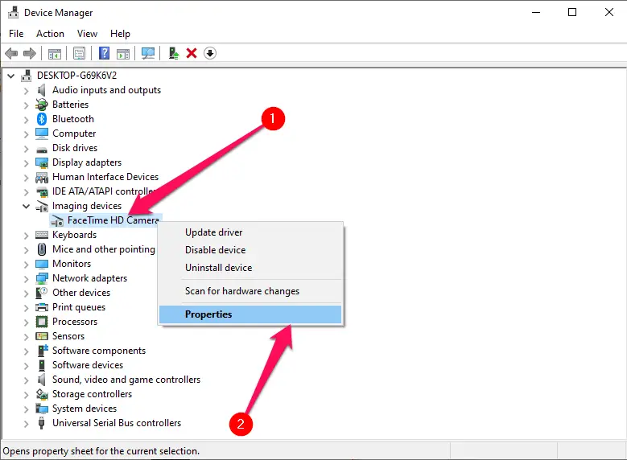Open Help via blue question mark icon
Screen dimensions: 627x460
(x=104, y=53)
